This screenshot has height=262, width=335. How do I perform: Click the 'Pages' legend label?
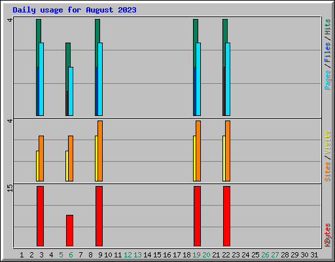(328, 80)
